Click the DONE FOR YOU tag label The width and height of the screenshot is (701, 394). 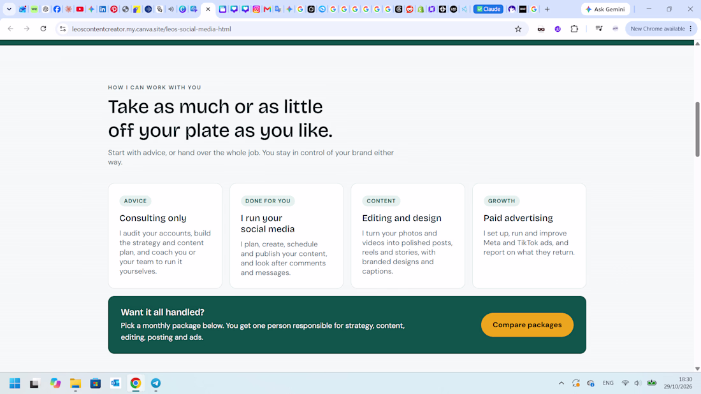pyautogui.click(x=268, y=201)
